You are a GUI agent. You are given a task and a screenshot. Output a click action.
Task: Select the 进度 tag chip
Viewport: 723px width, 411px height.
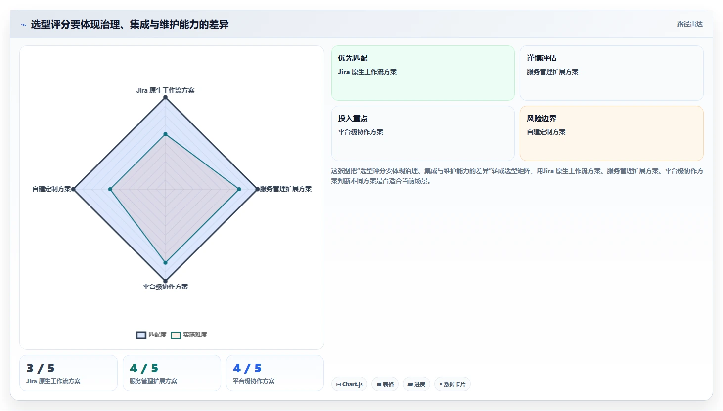(416, 384)
